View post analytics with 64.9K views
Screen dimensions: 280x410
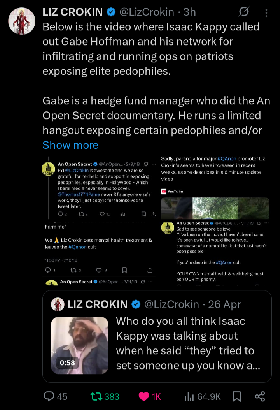[203, 396]
